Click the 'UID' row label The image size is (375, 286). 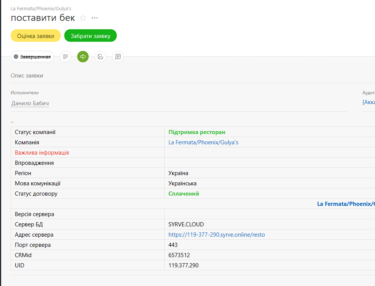(x=20, y=265)
